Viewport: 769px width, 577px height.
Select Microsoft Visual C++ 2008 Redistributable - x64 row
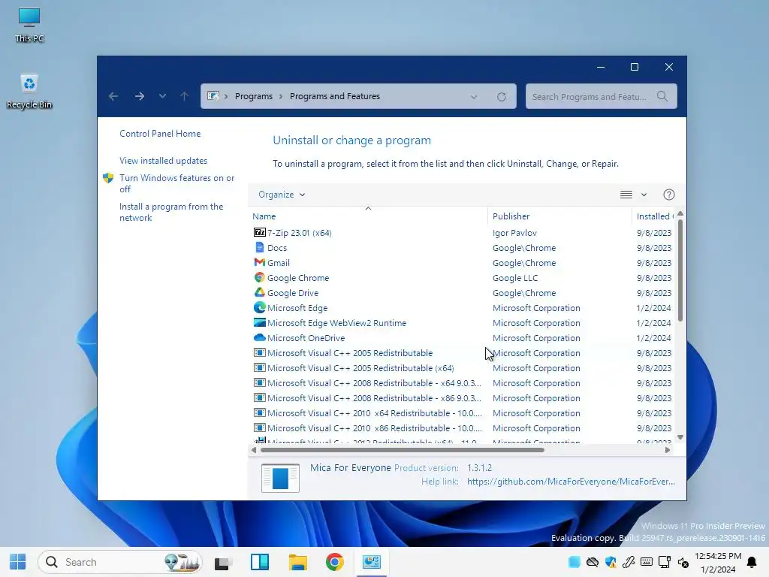tap(462, 383)
